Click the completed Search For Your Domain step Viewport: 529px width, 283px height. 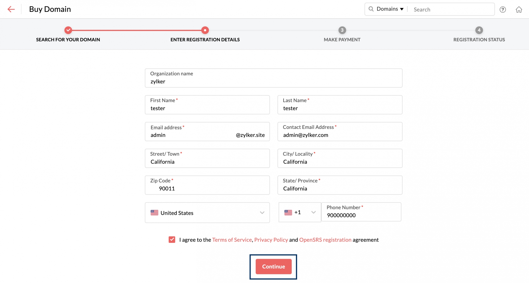68,30
